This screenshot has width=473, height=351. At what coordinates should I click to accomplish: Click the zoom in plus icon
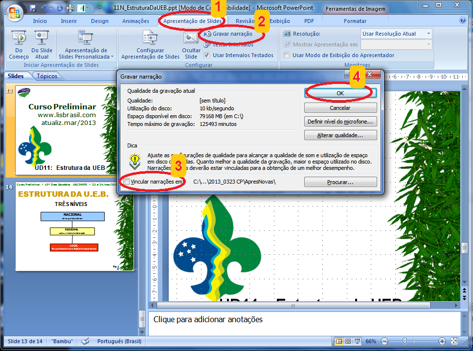click(x=442, y=341)
